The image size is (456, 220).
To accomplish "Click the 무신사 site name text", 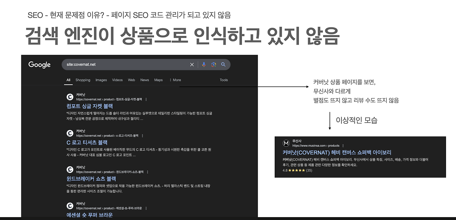I will (297, 141).
